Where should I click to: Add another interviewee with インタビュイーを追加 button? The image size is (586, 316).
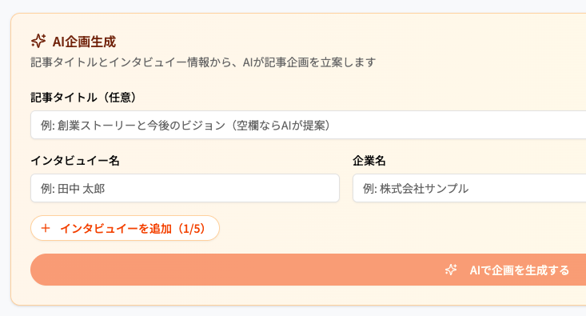click(125, 228)
